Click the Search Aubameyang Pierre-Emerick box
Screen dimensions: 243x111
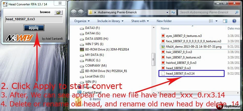click(208, 12)
